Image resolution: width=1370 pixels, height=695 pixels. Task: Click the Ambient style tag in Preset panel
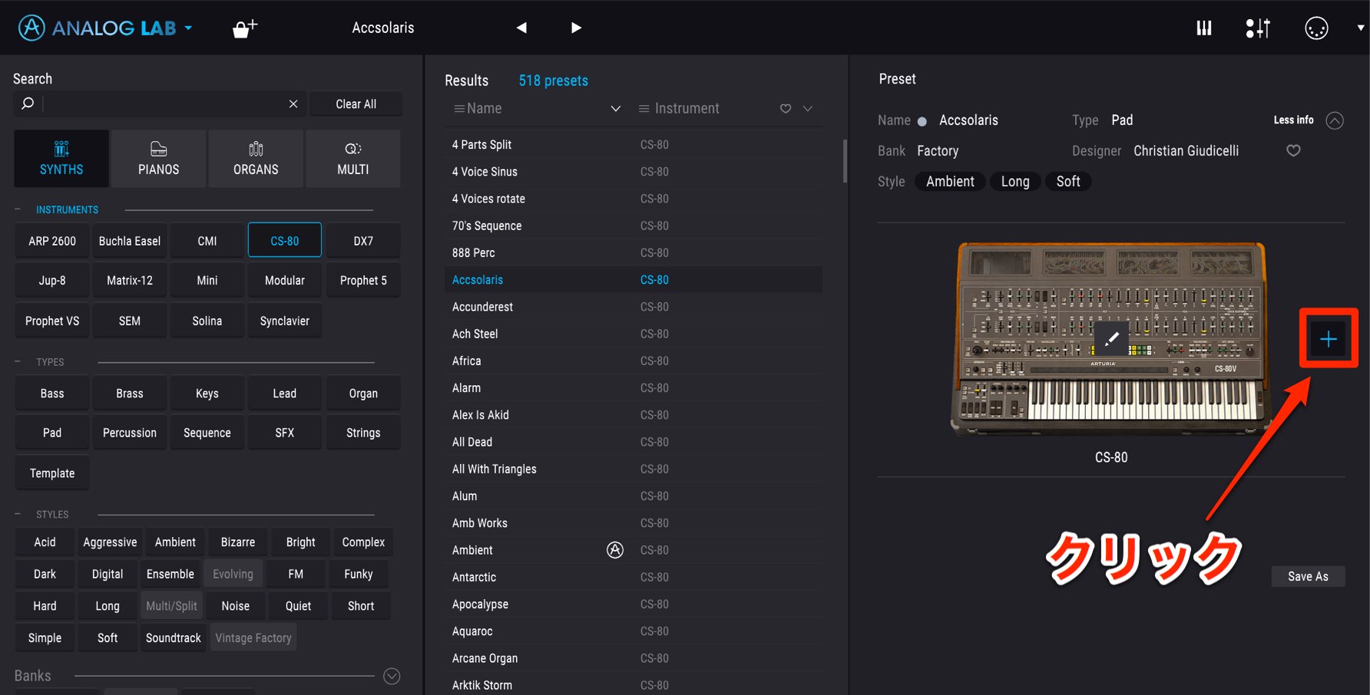pyautogui.click(x=950, y=181)
